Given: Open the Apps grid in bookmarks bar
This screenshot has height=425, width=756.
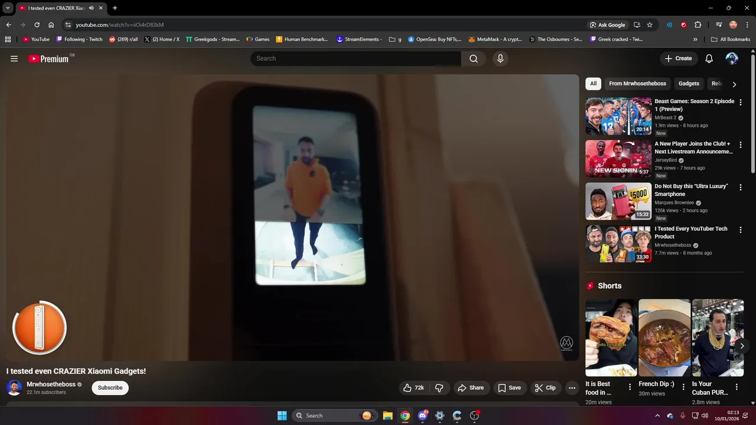Looking at the screenshot, I should point(8,40).
